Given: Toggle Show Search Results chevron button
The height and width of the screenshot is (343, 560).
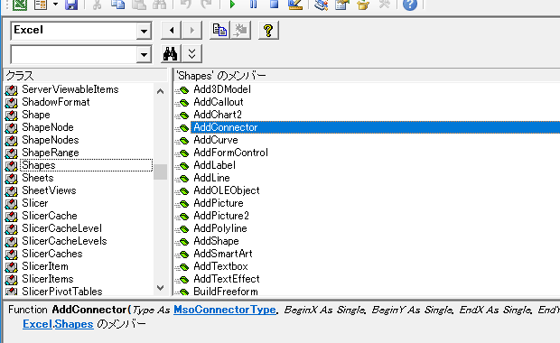Looking at the screenshot, I should click(192, 54).
